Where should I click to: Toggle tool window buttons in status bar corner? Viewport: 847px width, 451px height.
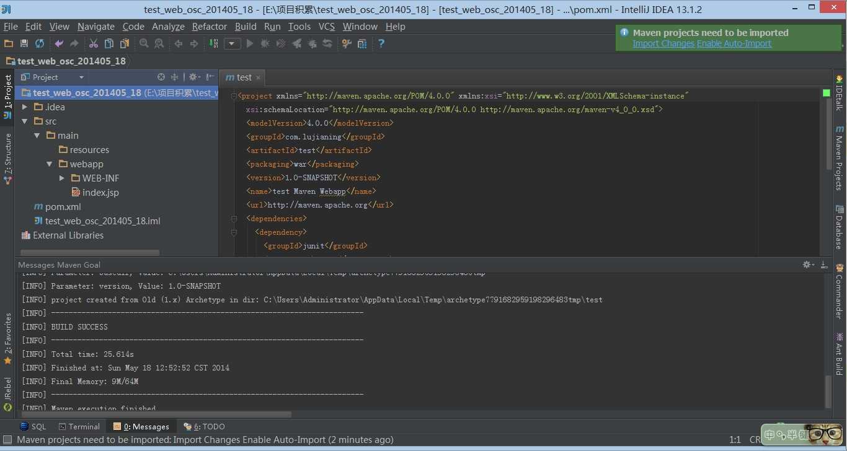[7, 440]
